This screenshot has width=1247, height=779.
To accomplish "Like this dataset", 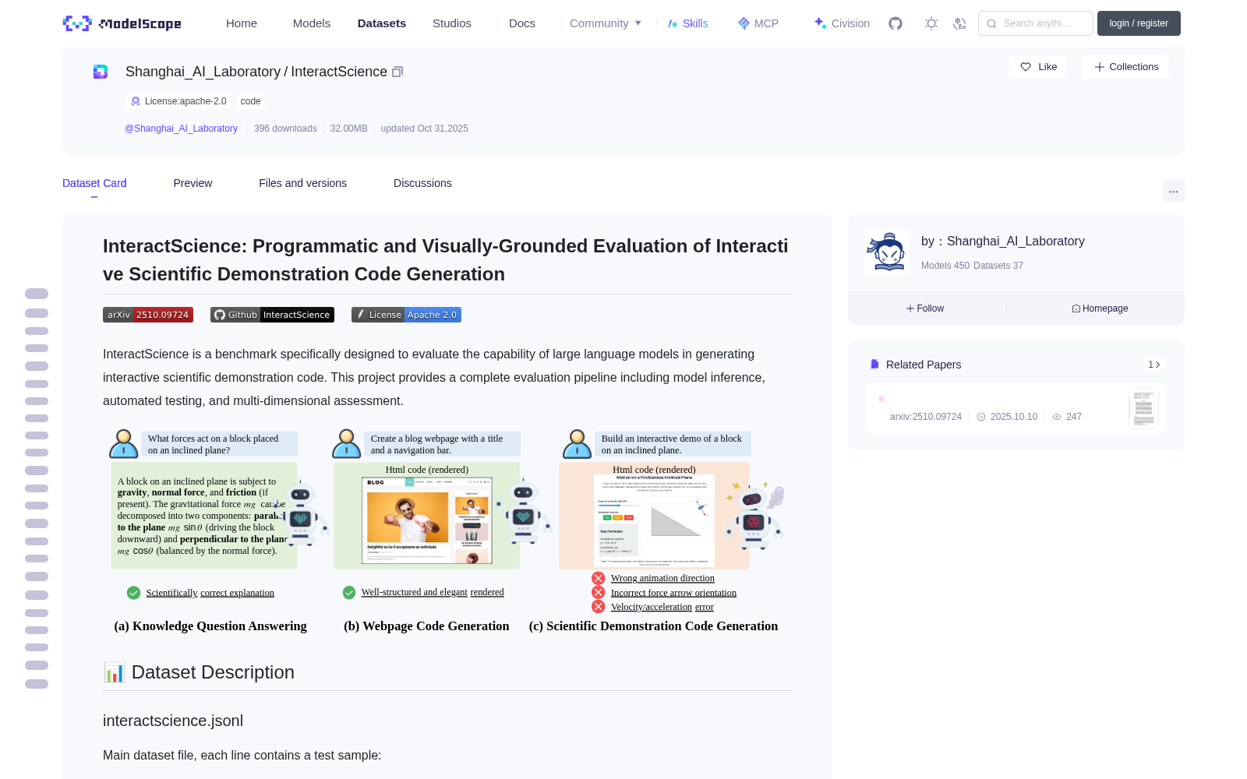I will [x=1037, y=67].
